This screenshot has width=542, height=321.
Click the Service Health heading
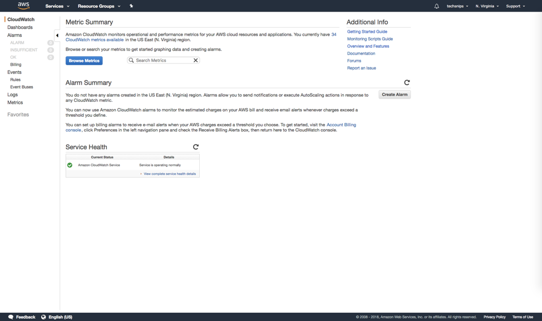[x=86, y=147]
